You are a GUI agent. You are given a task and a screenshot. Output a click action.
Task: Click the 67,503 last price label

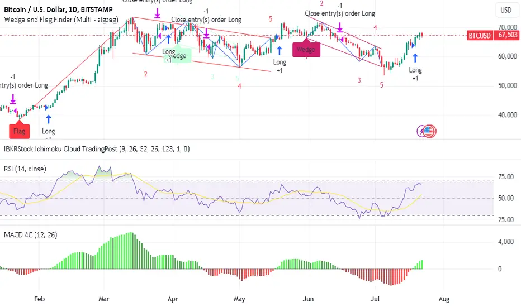click(x=508, y=35)
